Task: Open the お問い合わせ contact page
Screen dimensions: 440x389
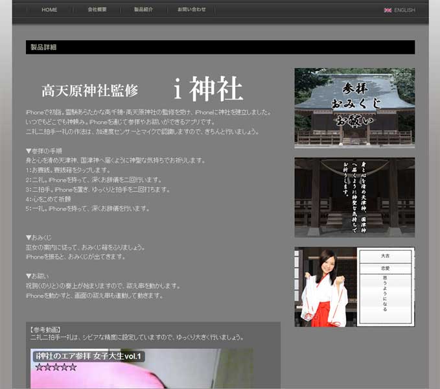Action: (x=192, y=10)
